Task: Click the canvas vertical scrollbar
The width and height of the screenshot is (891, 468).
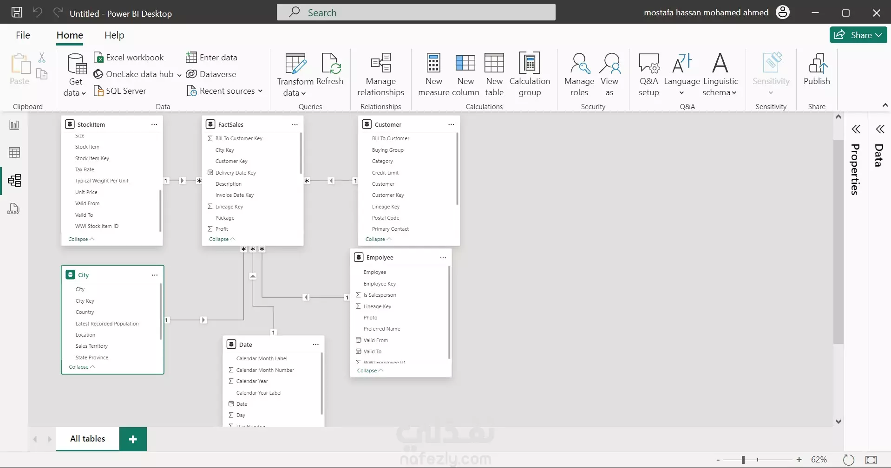Action: coord(838,241)
